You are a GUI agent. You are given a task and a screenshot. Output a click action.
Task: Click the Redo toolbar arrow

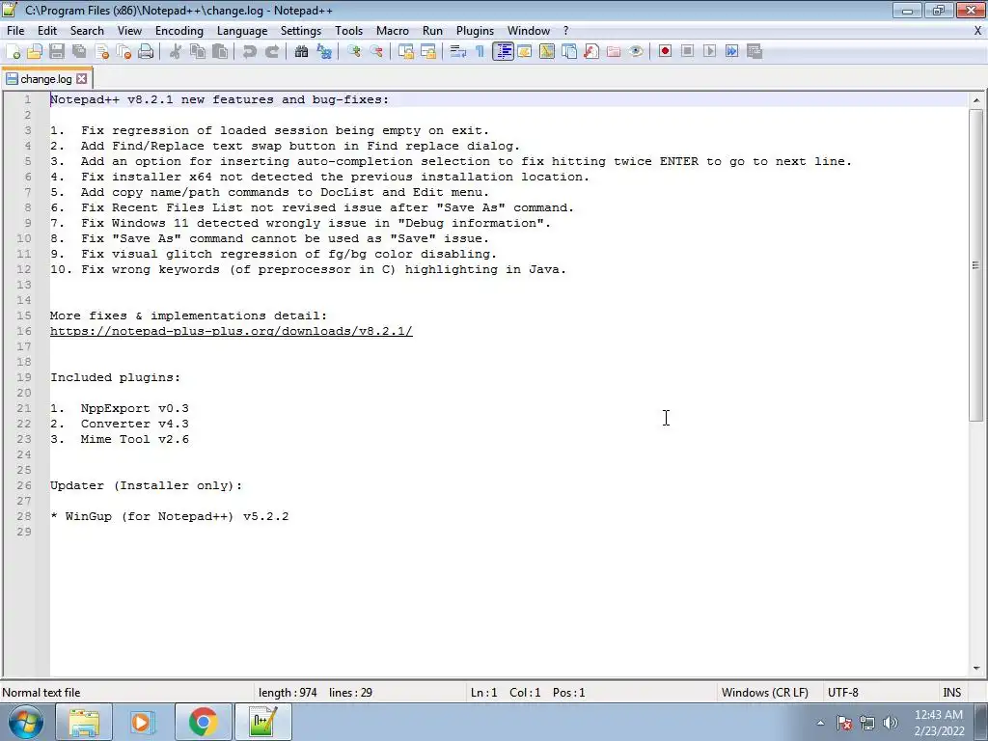271,52
